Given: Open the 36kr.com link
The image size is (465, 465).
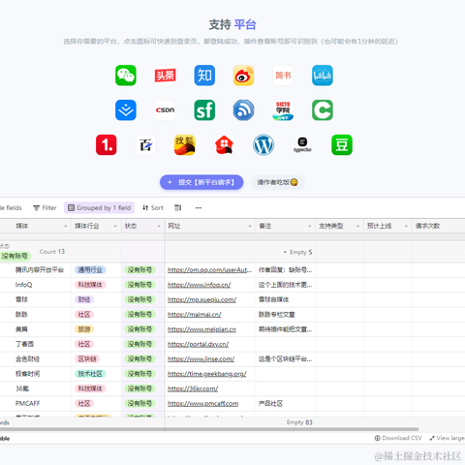Looking at the screenshot, I should click(x=193, y=388).
